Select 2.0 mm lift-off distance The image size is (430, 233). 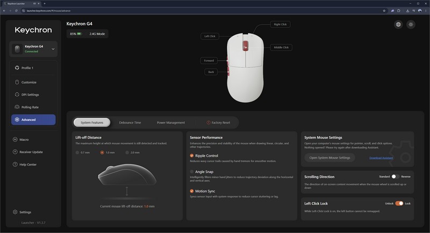pyautogui.click(x=127, y=153)
